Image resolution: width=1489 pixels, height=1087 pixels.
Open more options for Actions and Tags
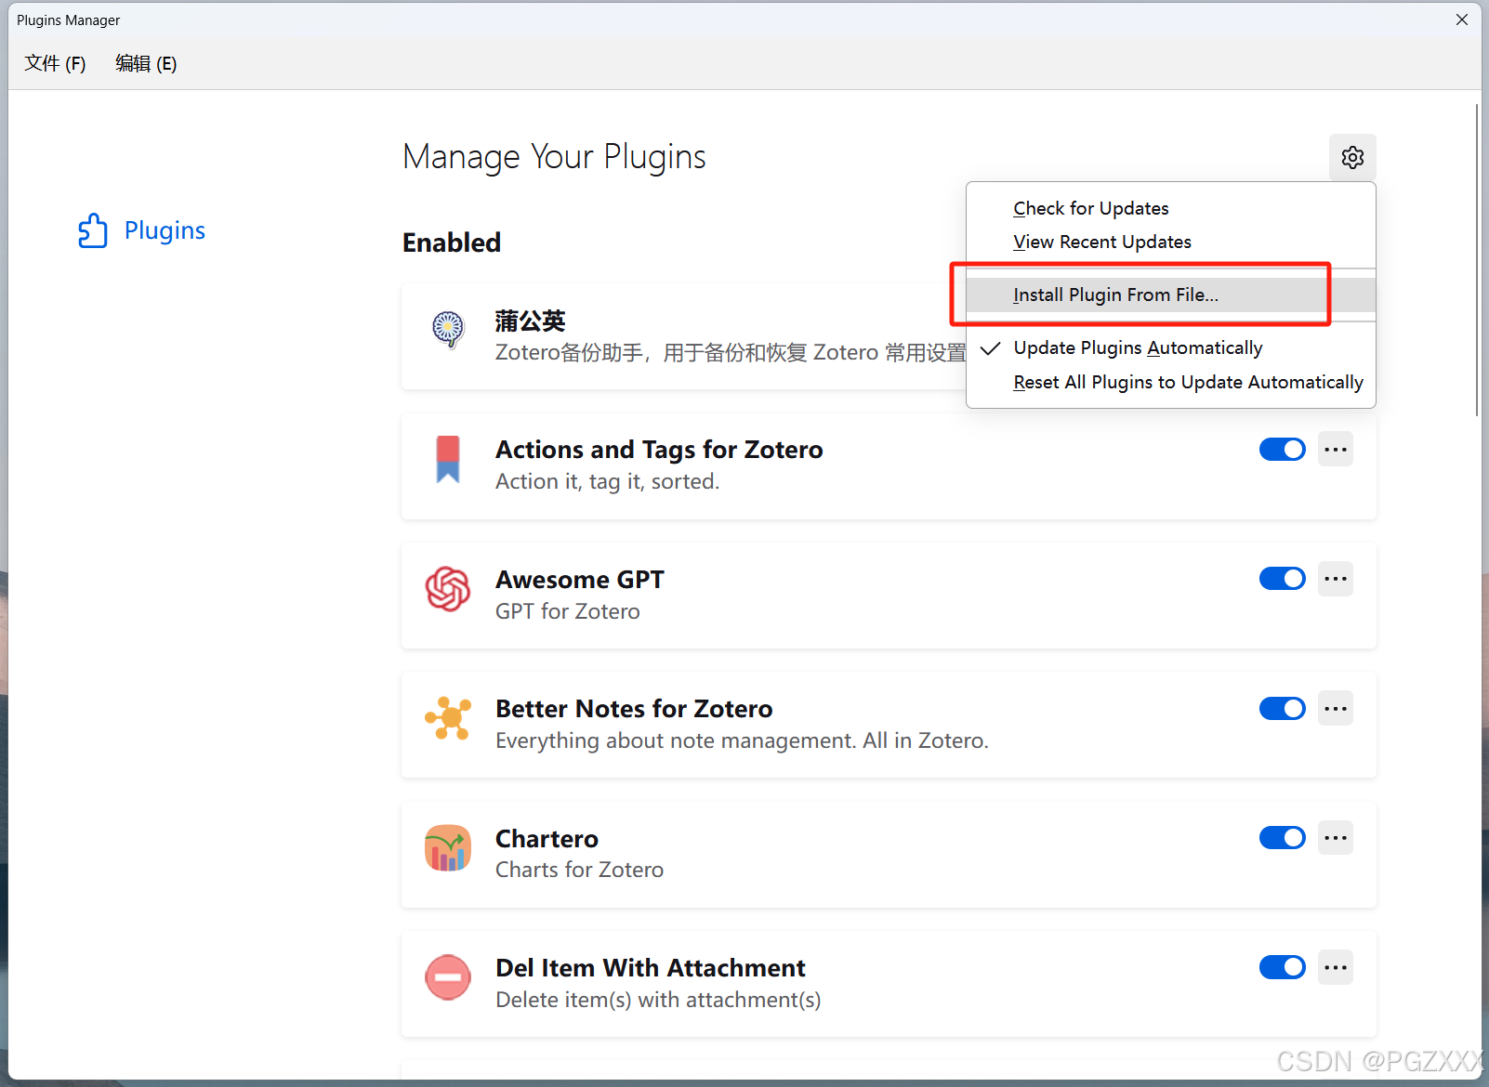click(1336, 450)
